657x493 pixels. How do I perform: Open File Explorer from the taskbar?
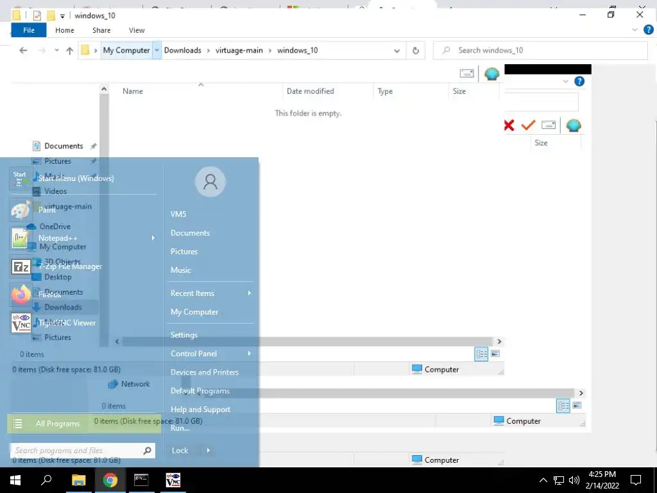point(78,480)
